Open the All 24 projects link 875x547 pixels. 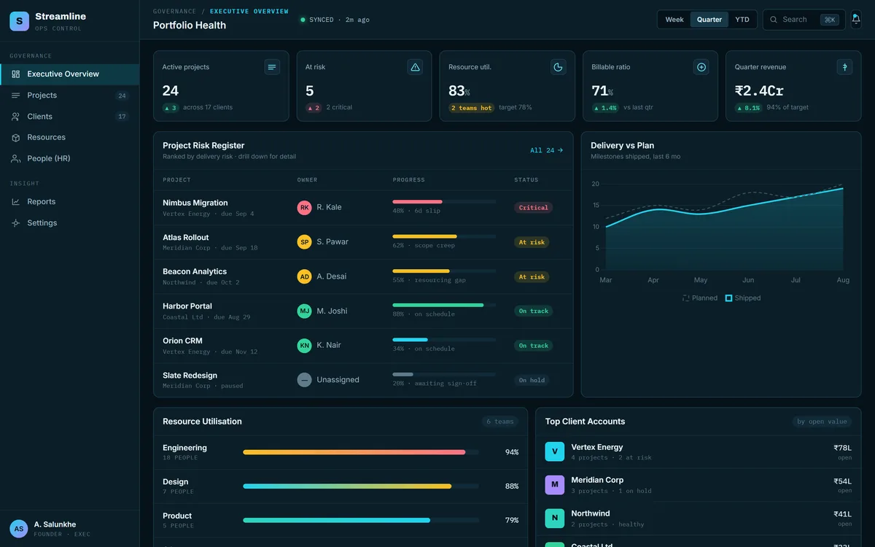547,150
